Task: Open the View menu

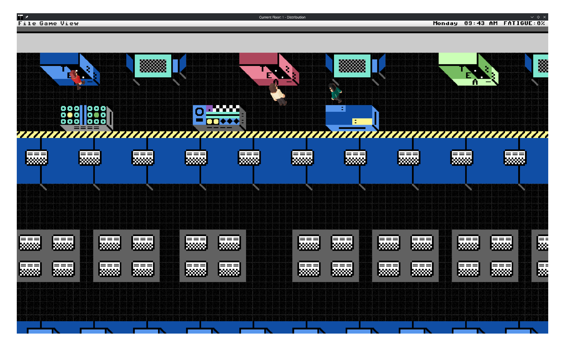Action: (x=69, y=23)
